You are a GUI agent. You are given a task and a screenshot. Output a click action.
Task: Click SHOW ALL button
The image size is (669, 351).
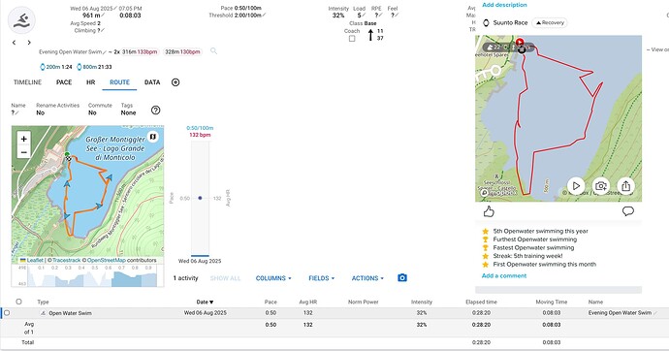225,278
